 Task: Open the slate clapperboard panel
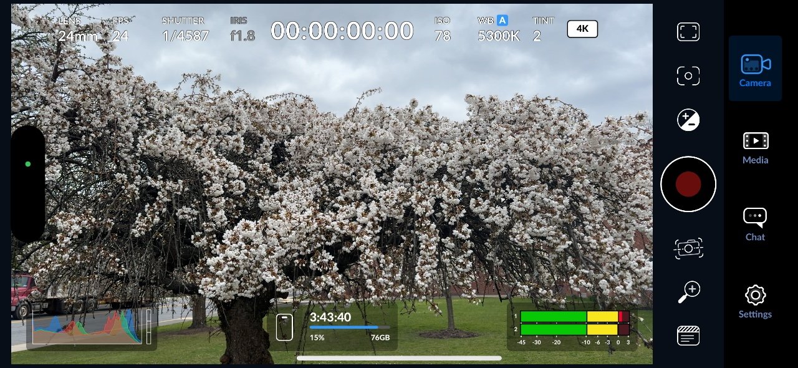coord(688,336)
